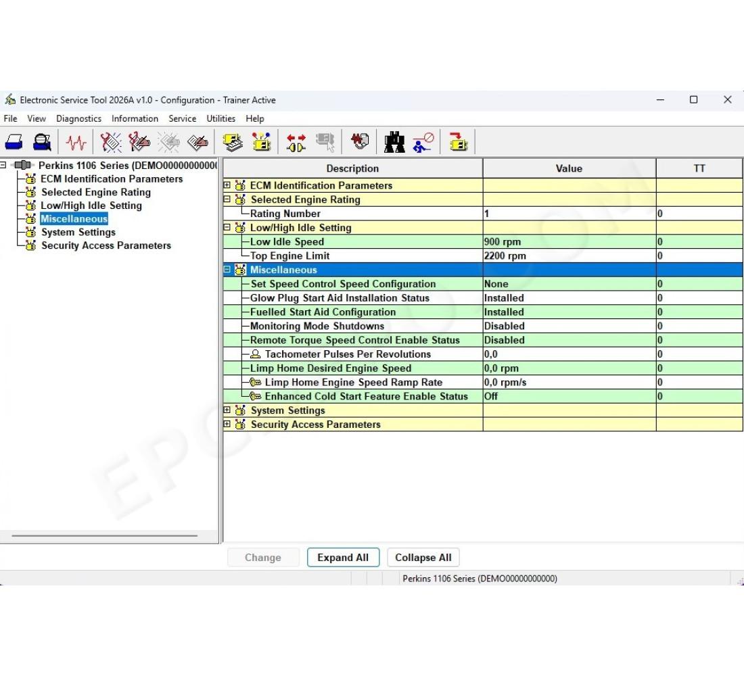Click the icon beside System Settings in left tree
This screenshot has width=744, height=676.
point(31,232)
